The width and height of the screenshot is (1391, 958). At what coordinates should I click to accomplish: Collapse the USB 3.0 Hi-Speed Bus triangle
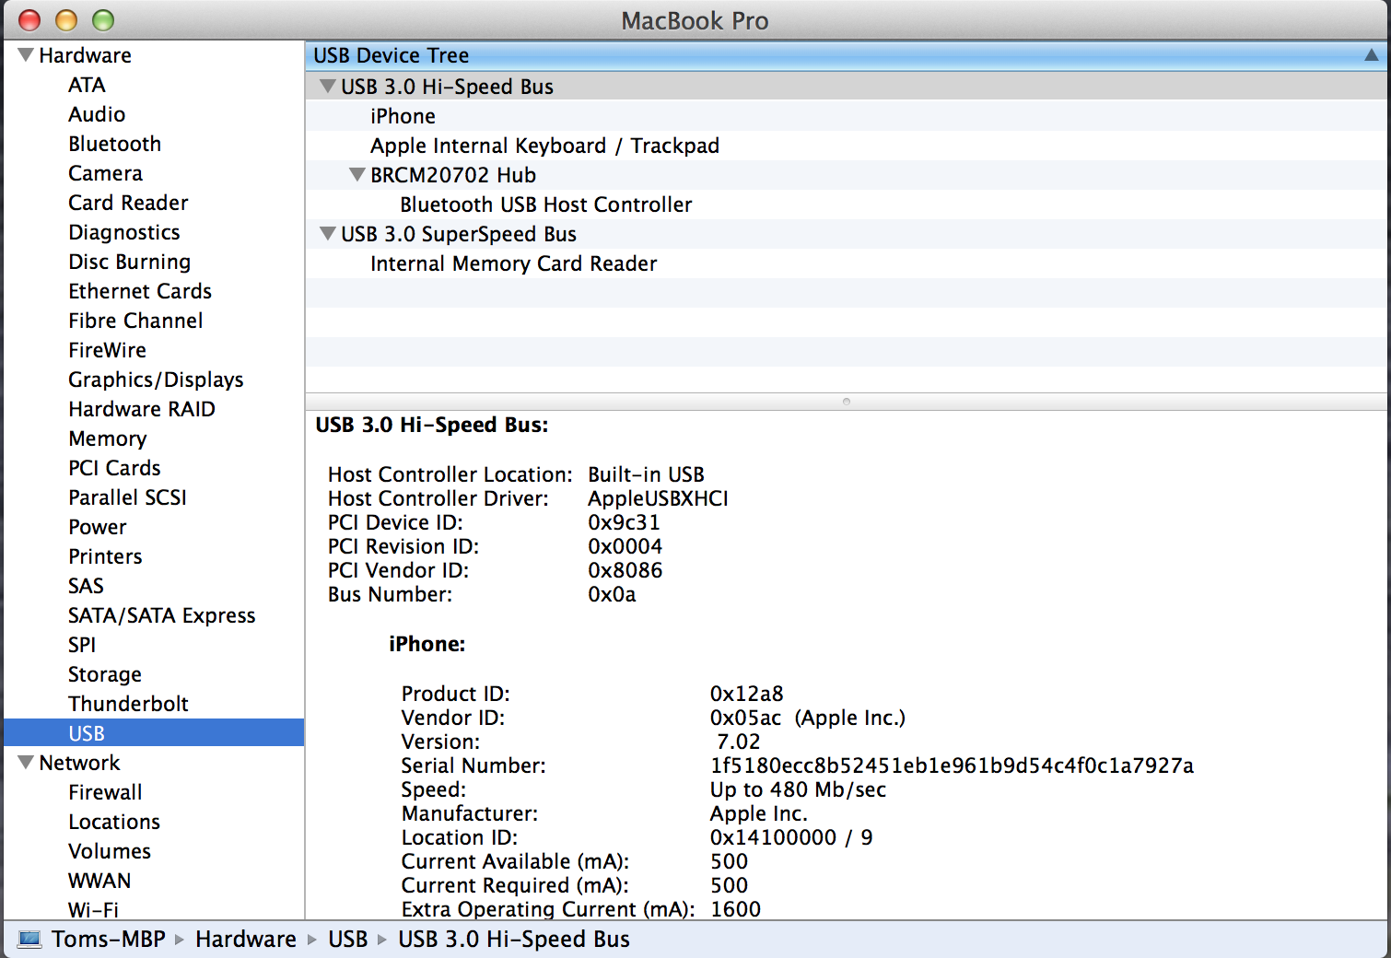point(327,87)
